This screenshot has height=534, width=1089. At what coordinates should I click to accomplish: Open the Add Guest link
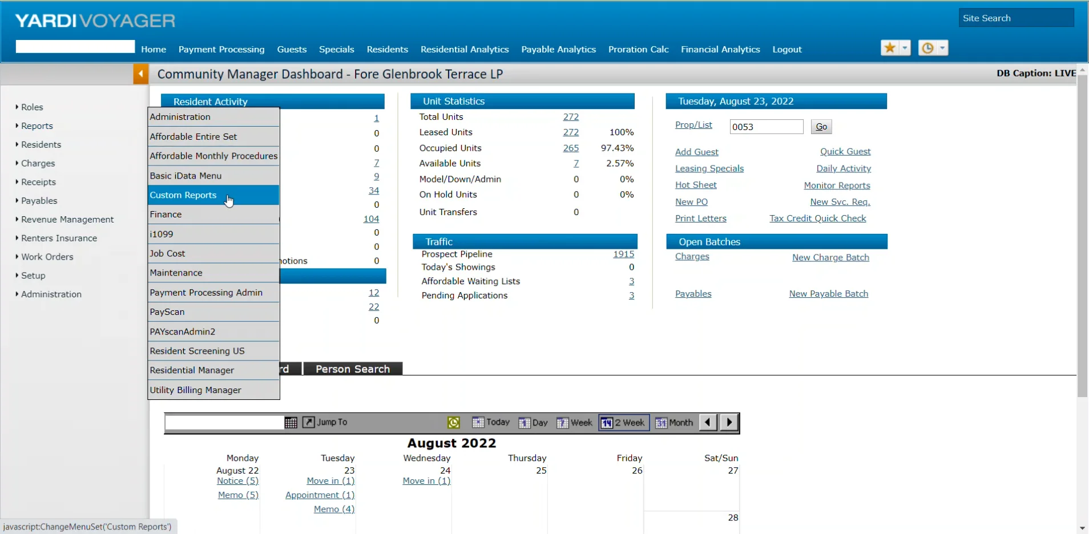pyautogui.click(x=696, y=152)
